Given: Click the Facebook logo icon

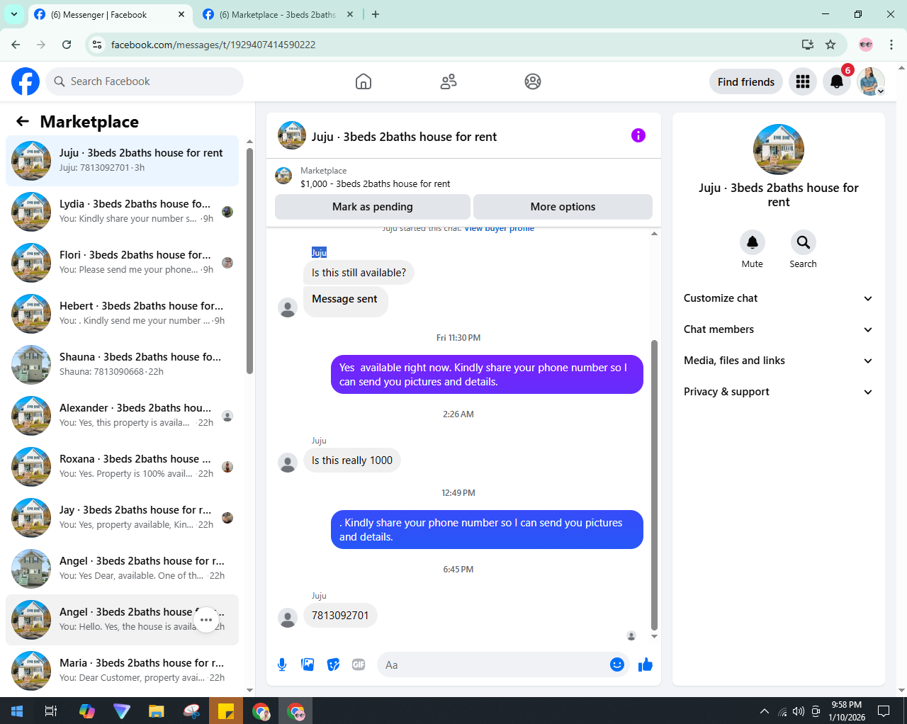Looking at the screenshot, I should click(26, 81).
